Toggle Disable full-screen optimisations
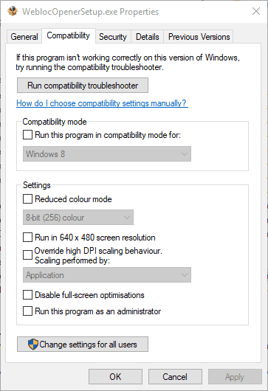The width and height of the screenshot is (268, 391). point(27,295)
